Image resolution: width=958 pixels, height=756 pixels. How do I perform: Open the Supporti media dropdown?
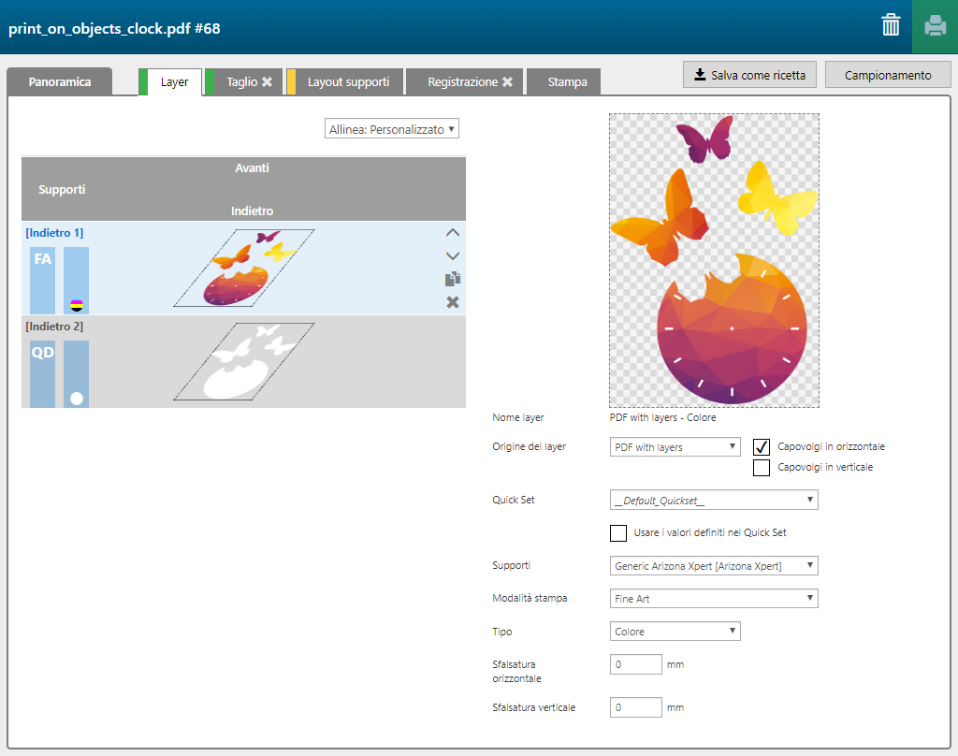(x=714, y=565)
